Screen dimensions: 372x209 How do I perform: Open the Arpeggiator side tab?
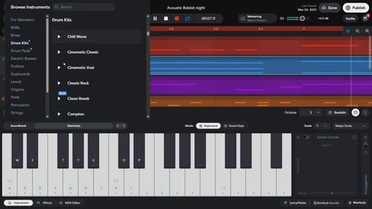[x=366, y=185]
